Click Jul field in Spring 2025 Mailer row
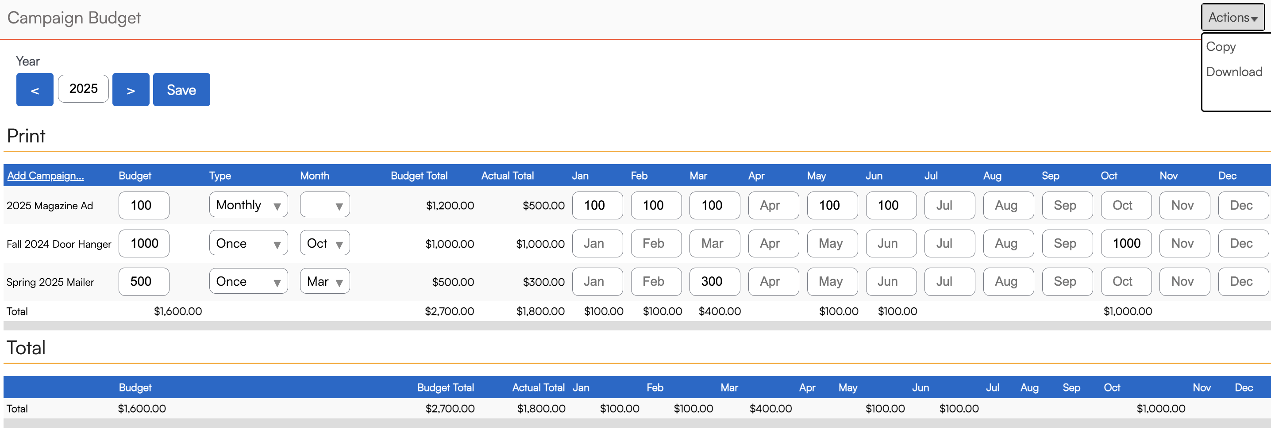1271x437 pixels. point(950,281)
